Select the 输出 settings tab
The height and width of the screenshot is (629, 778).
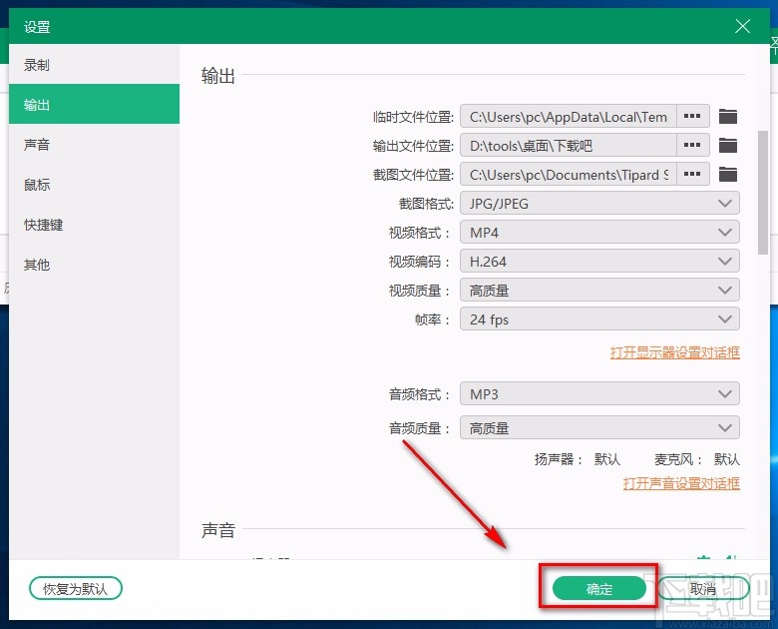click(95, 105)
